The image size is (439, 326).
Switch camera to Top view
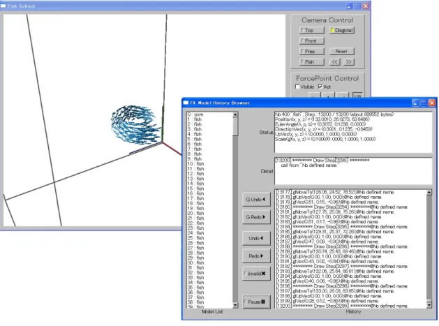311,30
